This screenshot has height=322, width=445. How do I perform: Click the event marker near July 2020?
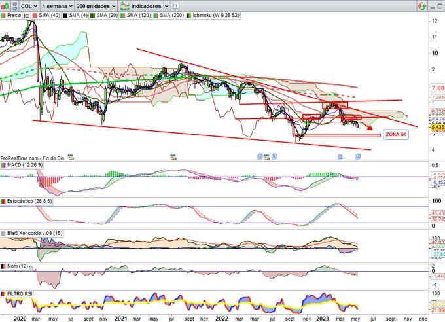[x=71, y=157]
